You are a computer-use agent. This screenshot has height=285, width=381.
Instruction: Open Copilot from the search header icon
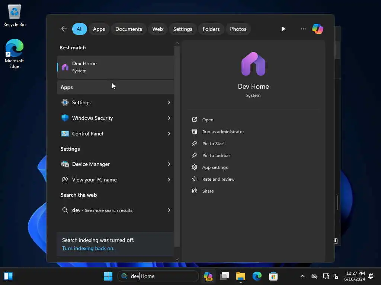pos(318,29)
